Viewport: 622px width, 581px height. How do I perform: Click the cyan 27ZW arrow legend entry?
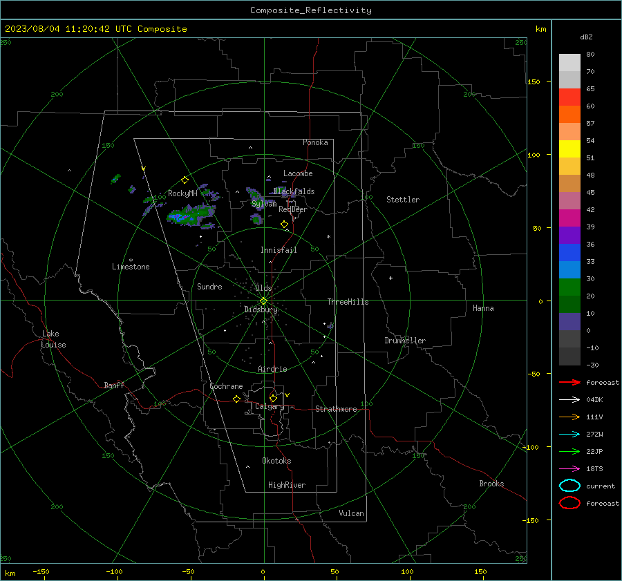coord(569,435)
